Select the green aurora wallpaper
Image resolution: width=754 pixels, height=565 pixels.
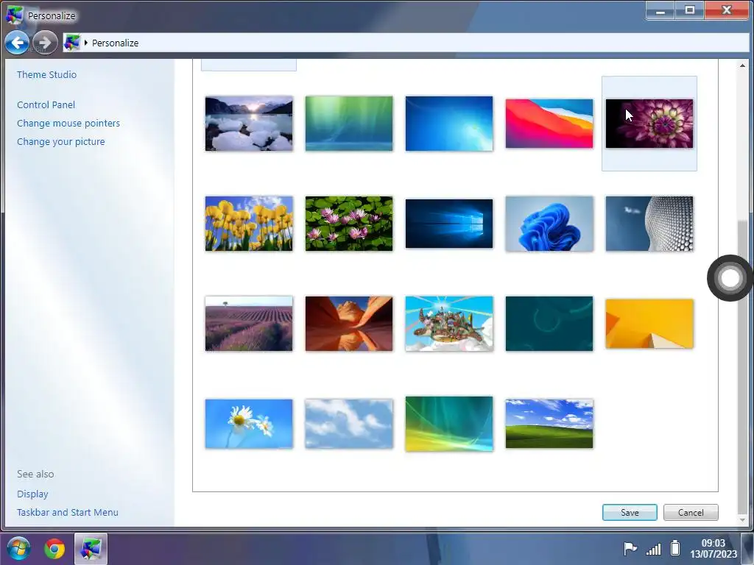(x=348, y=124)
